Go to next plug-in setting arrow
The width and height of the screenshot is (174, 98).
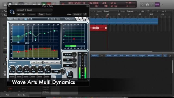click(x=23, y=14)
